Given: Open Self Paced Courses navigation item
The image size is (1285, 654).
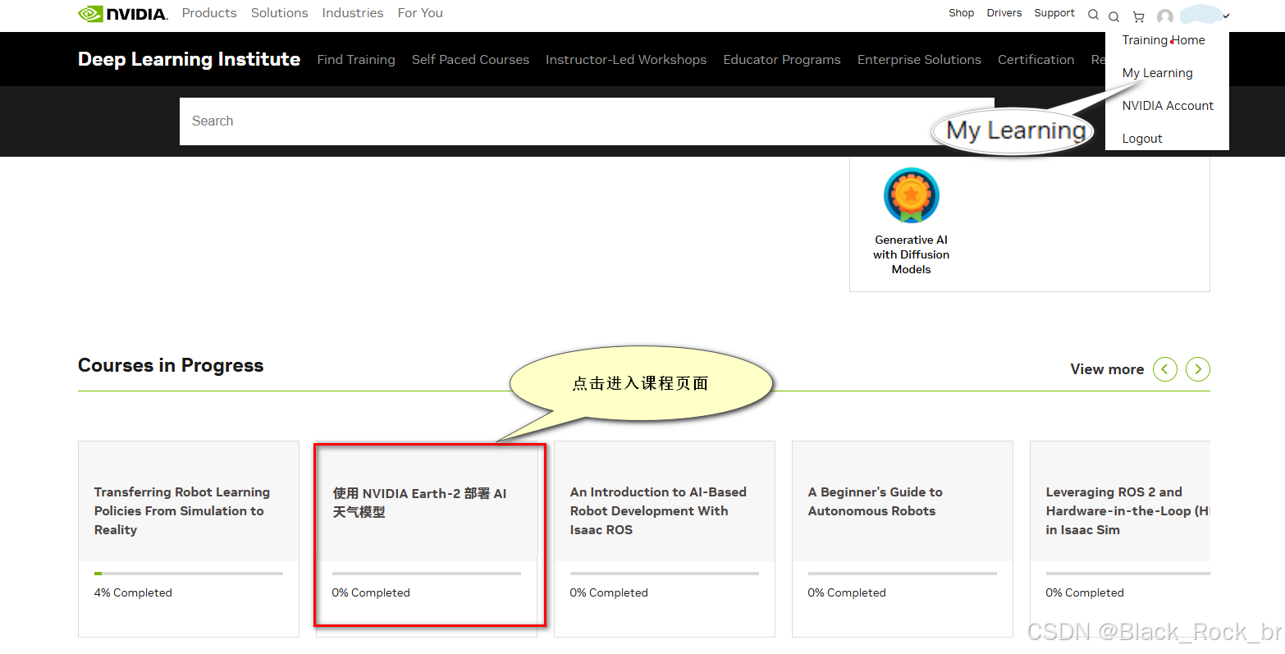Looking at the screenshot, I should pyautogui.click(x=470, y=60).
